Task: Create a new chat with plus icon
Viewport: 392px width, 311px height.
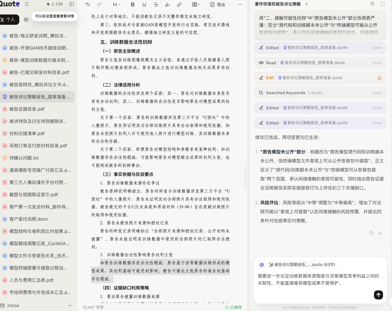Action: pyautogui.click(x=307, y=4)
